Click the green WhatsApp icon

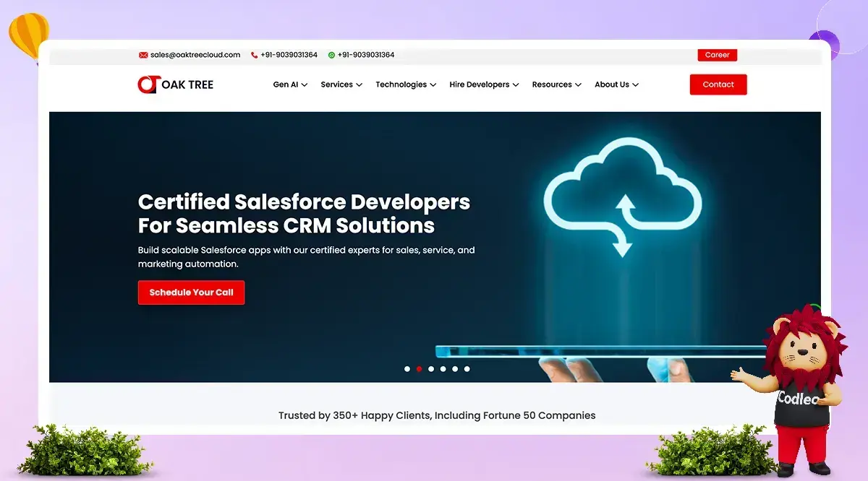tap(331, 55)
